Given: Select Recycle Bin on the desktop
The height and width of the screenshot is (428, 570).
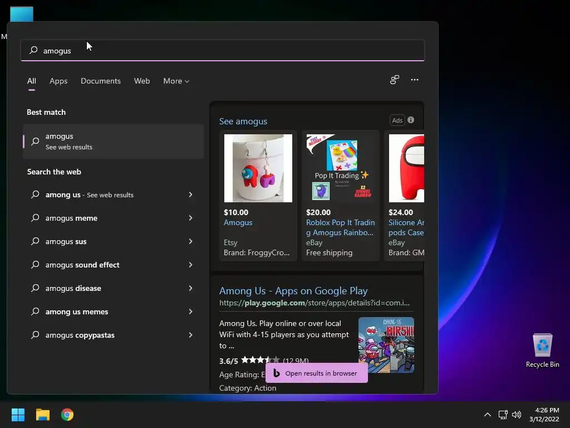Looking at the screenshot, I should pos(542,350).
